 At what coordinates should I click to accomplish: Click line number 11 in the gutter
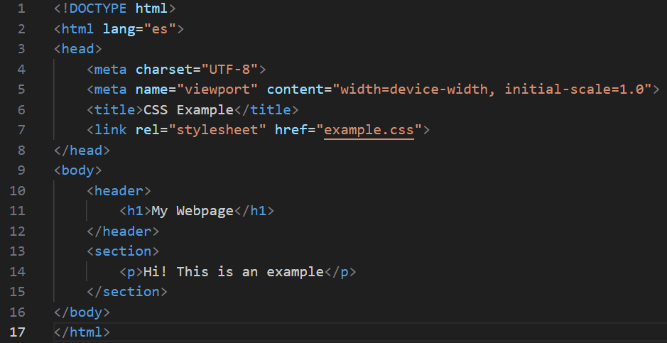click(x=18, y=211)
